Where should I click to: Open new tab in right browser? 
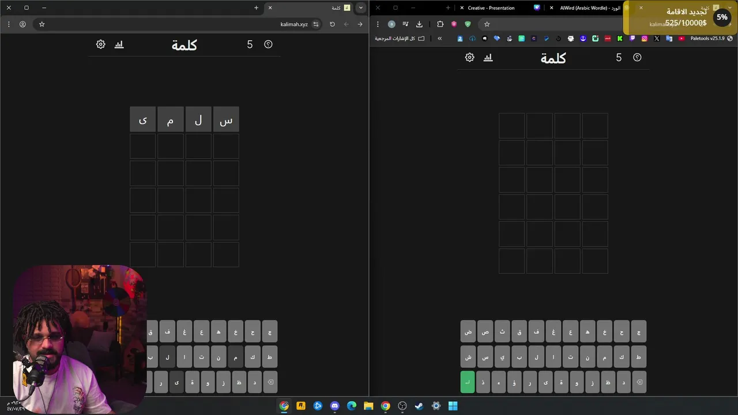pyautogui.click(x=448, y=8)
